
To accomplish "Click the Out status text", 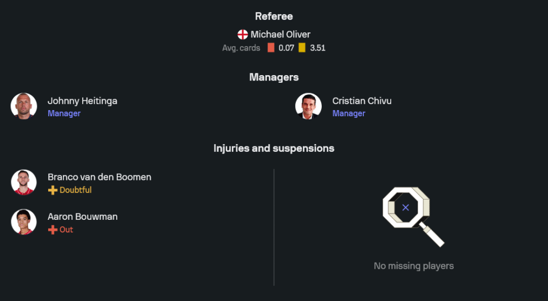I will tap(66, 230).
